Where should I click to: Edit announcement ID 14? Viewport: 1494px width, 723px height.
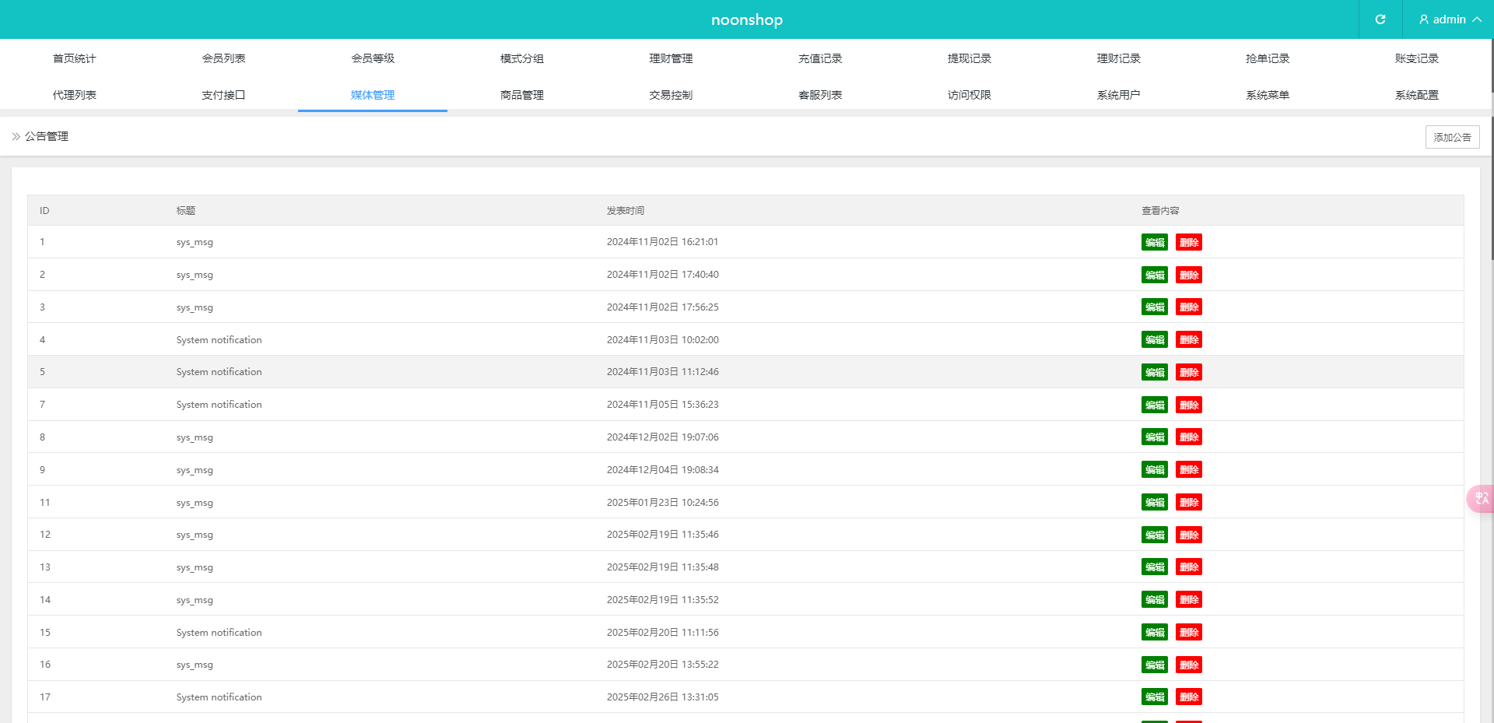click(1155, 600)
